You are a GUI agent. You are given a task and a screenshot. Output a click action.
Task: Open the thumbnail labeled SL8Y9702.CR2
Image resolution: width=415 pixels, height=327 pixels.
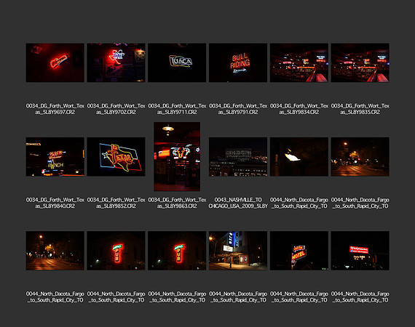pyautogui.click(x=116, y=62)
